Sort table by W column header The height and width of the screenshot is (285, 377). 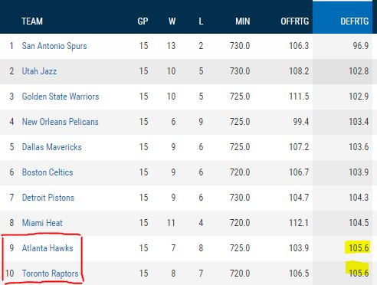[x=172, y=21]
